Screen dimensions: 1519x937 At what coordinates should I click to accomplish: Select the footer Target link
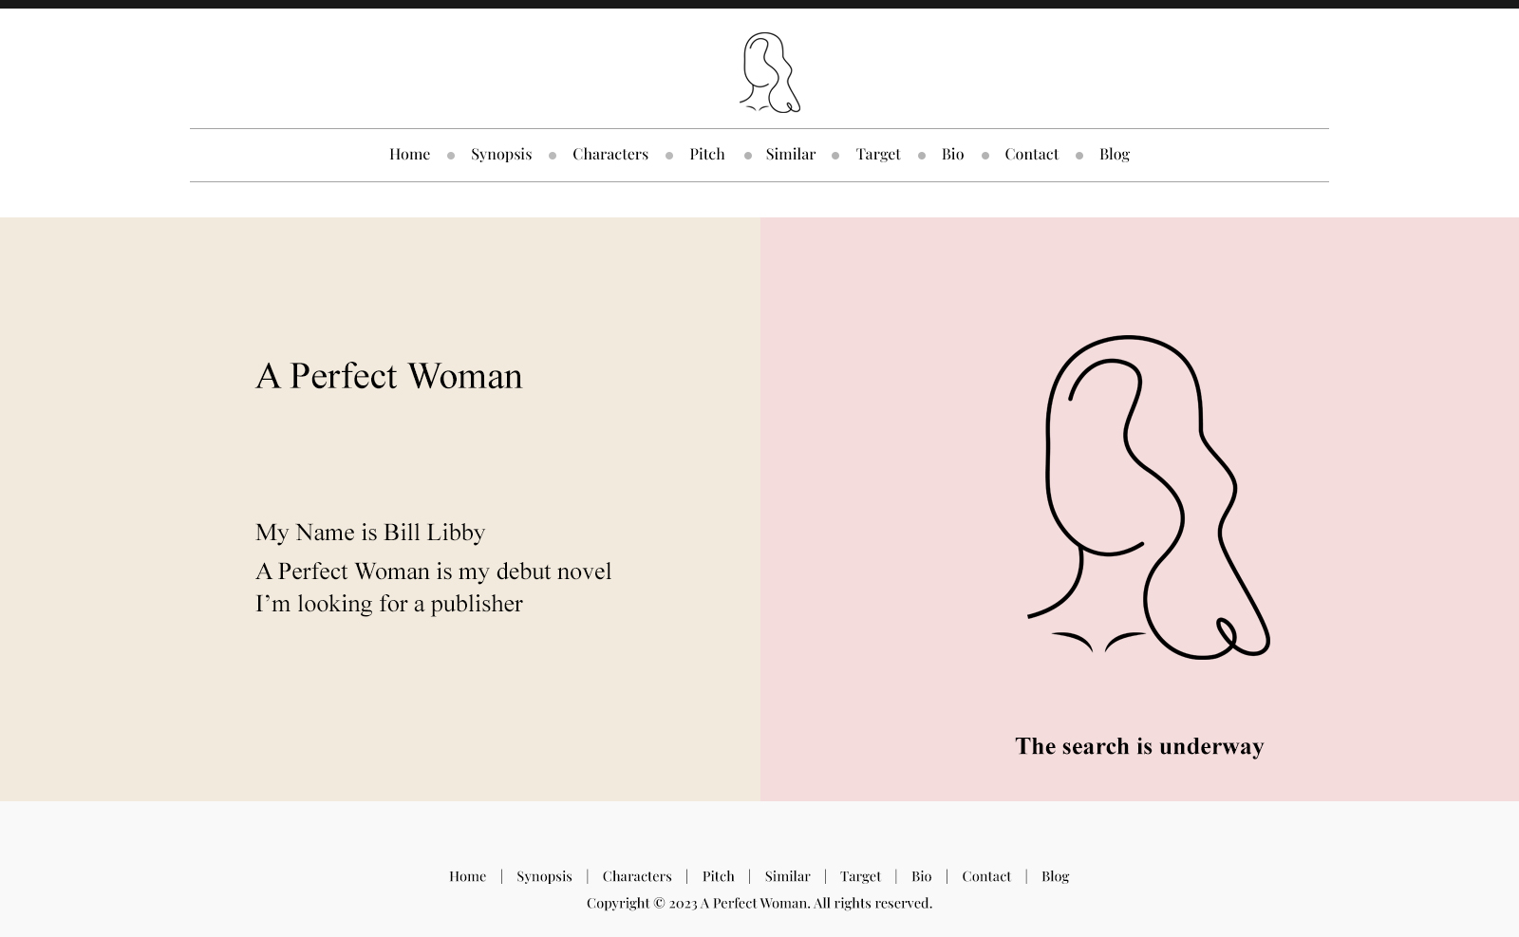860,876
